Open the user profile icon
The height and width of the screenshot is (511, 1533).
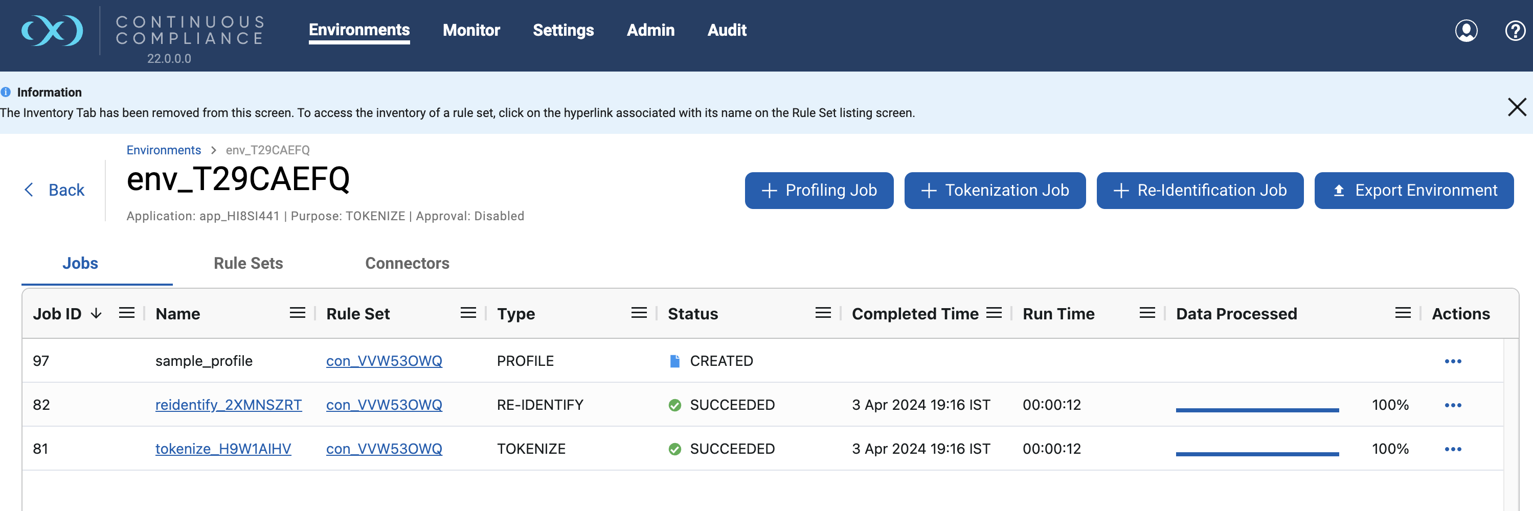pyautogui.click(x=1467, y=31)
